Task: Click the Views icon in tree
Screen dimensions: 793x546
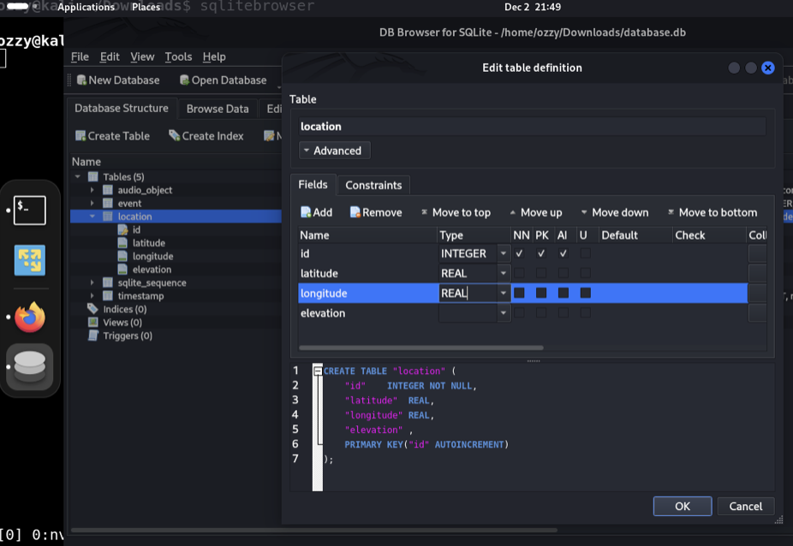Action: pos(93,322)
